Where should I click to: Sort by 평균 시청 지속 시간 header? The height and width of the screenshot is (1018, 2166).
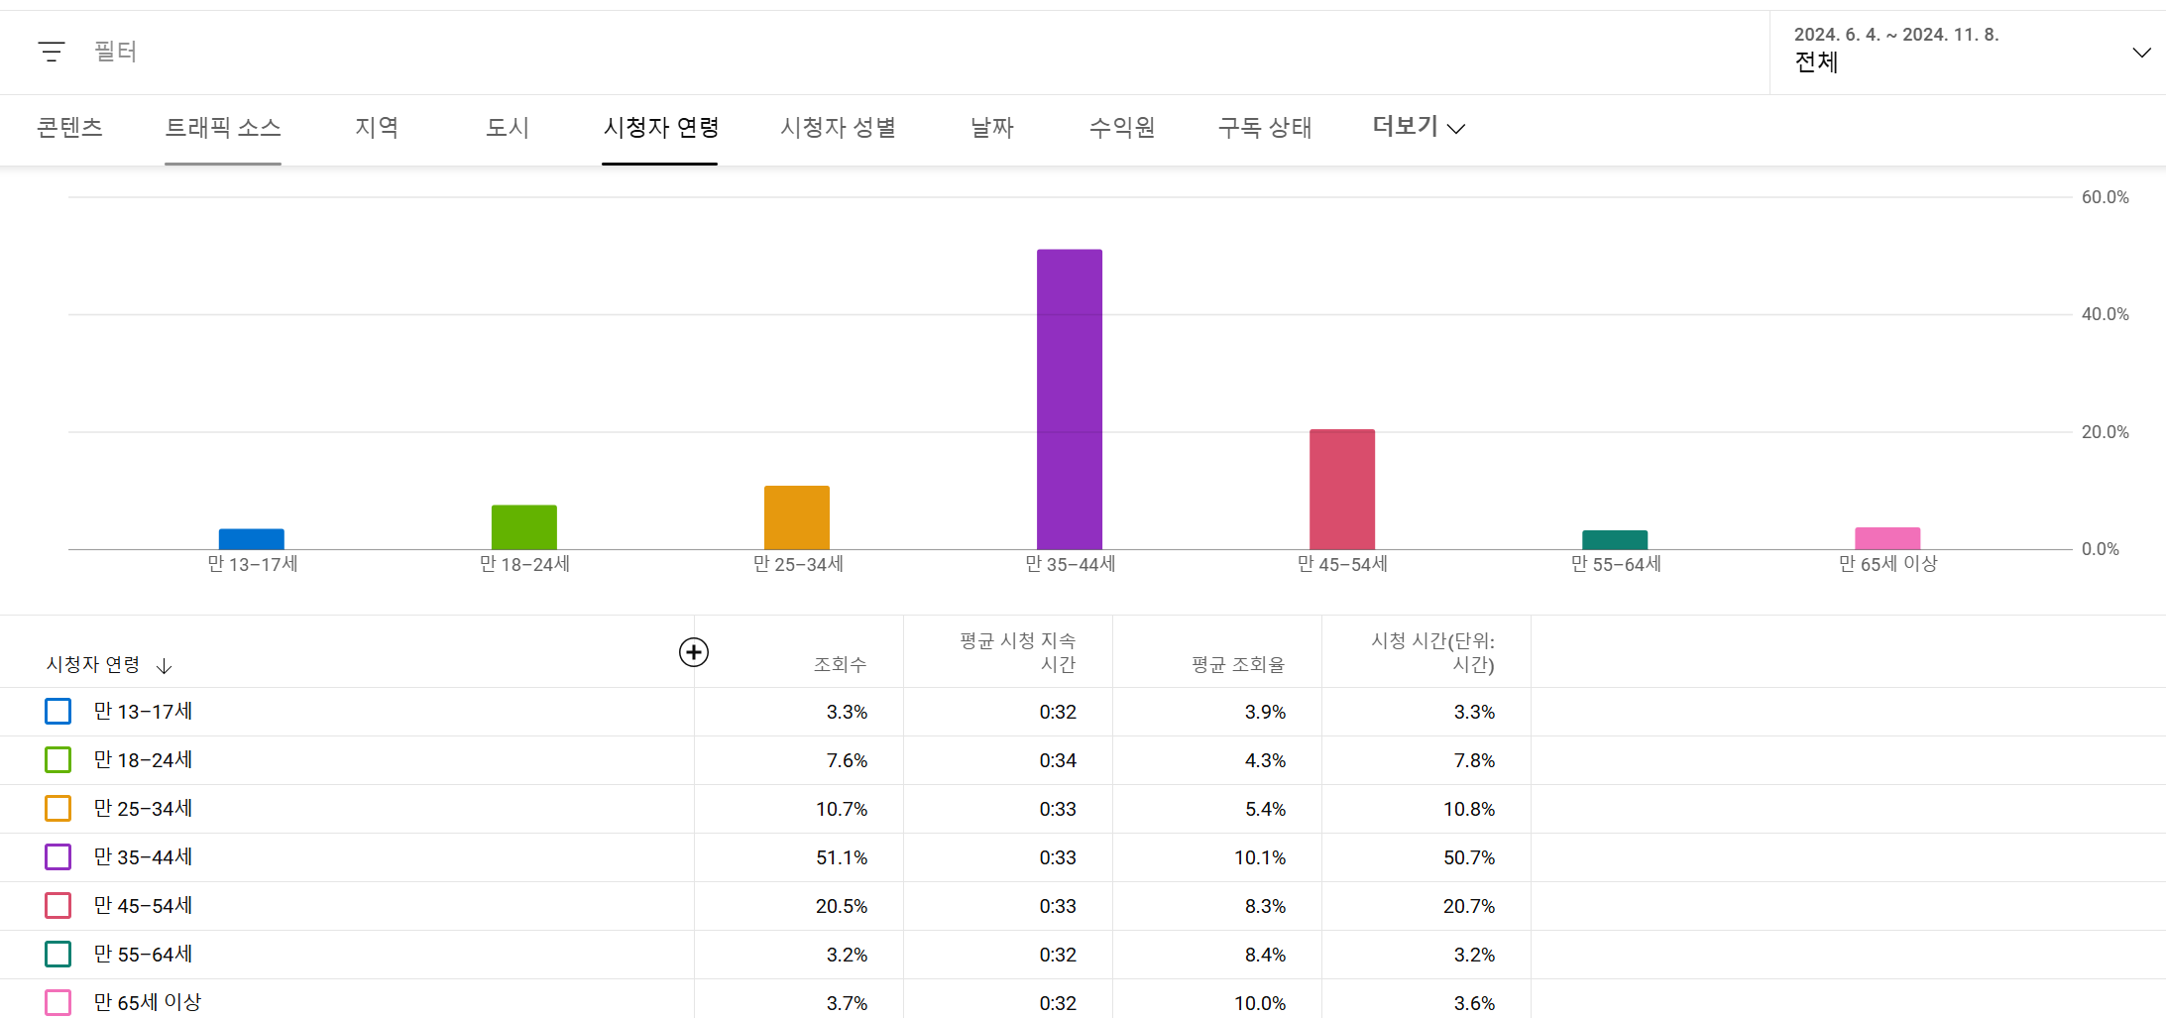[1017, 652]
